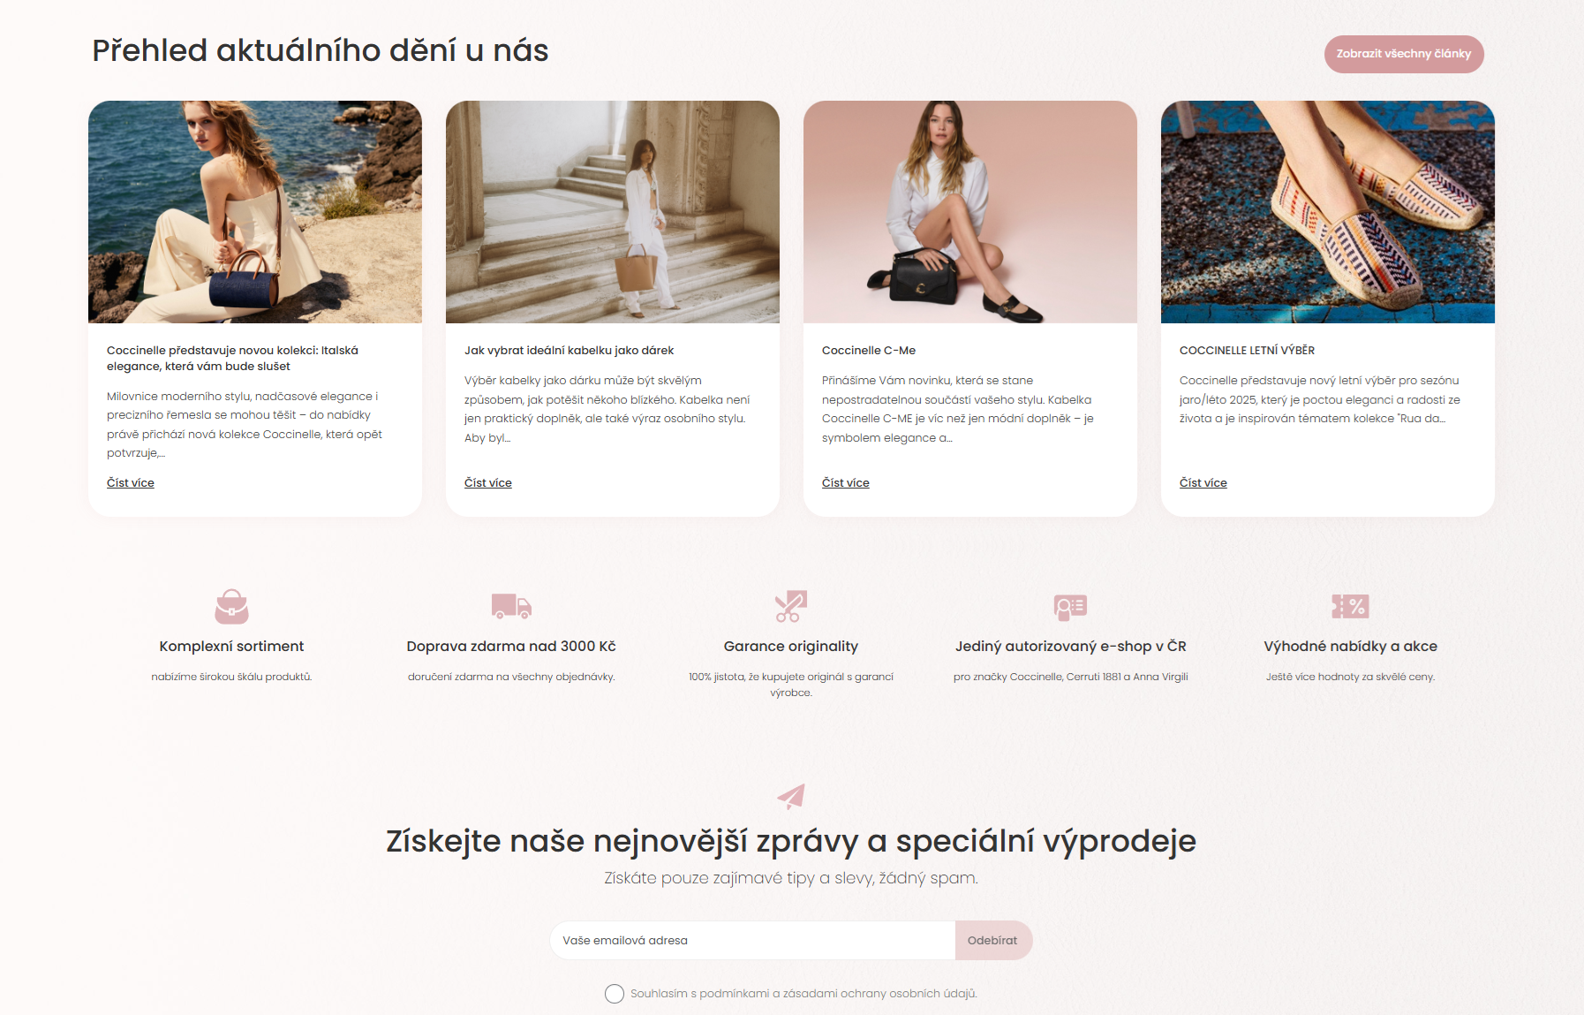Screen dimensions: 1584x1015
Task: Click the handbag icon above Komplexní sortiment
Action: tap(231, 607)
